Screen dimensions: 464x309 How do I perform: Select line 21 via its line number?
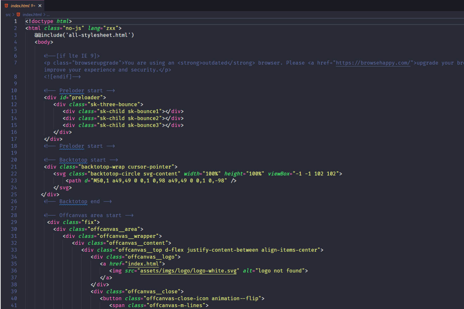point(14,167)
